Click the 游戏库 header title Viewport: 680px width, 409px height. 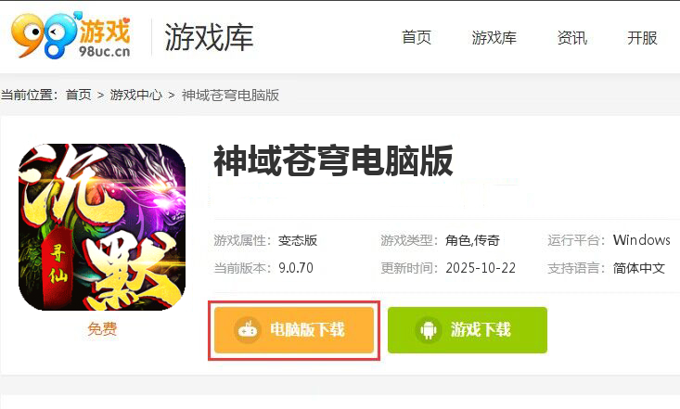pyautogui.click(x=209, y=37)
